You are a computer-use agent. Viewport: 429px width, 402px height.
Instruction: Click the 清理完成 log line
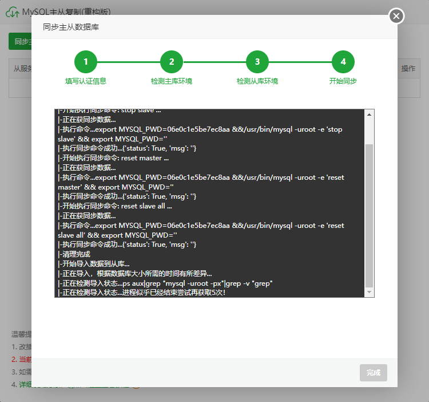coord(74,254)
